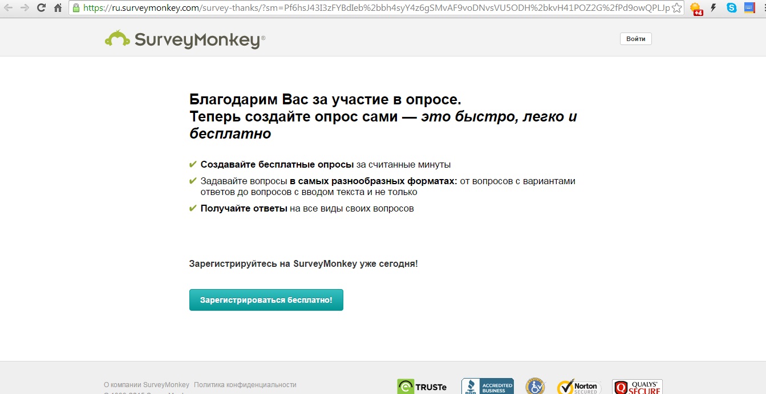Open Политика конфиденциальности link

pyautogui.click(x=245, y=385)
